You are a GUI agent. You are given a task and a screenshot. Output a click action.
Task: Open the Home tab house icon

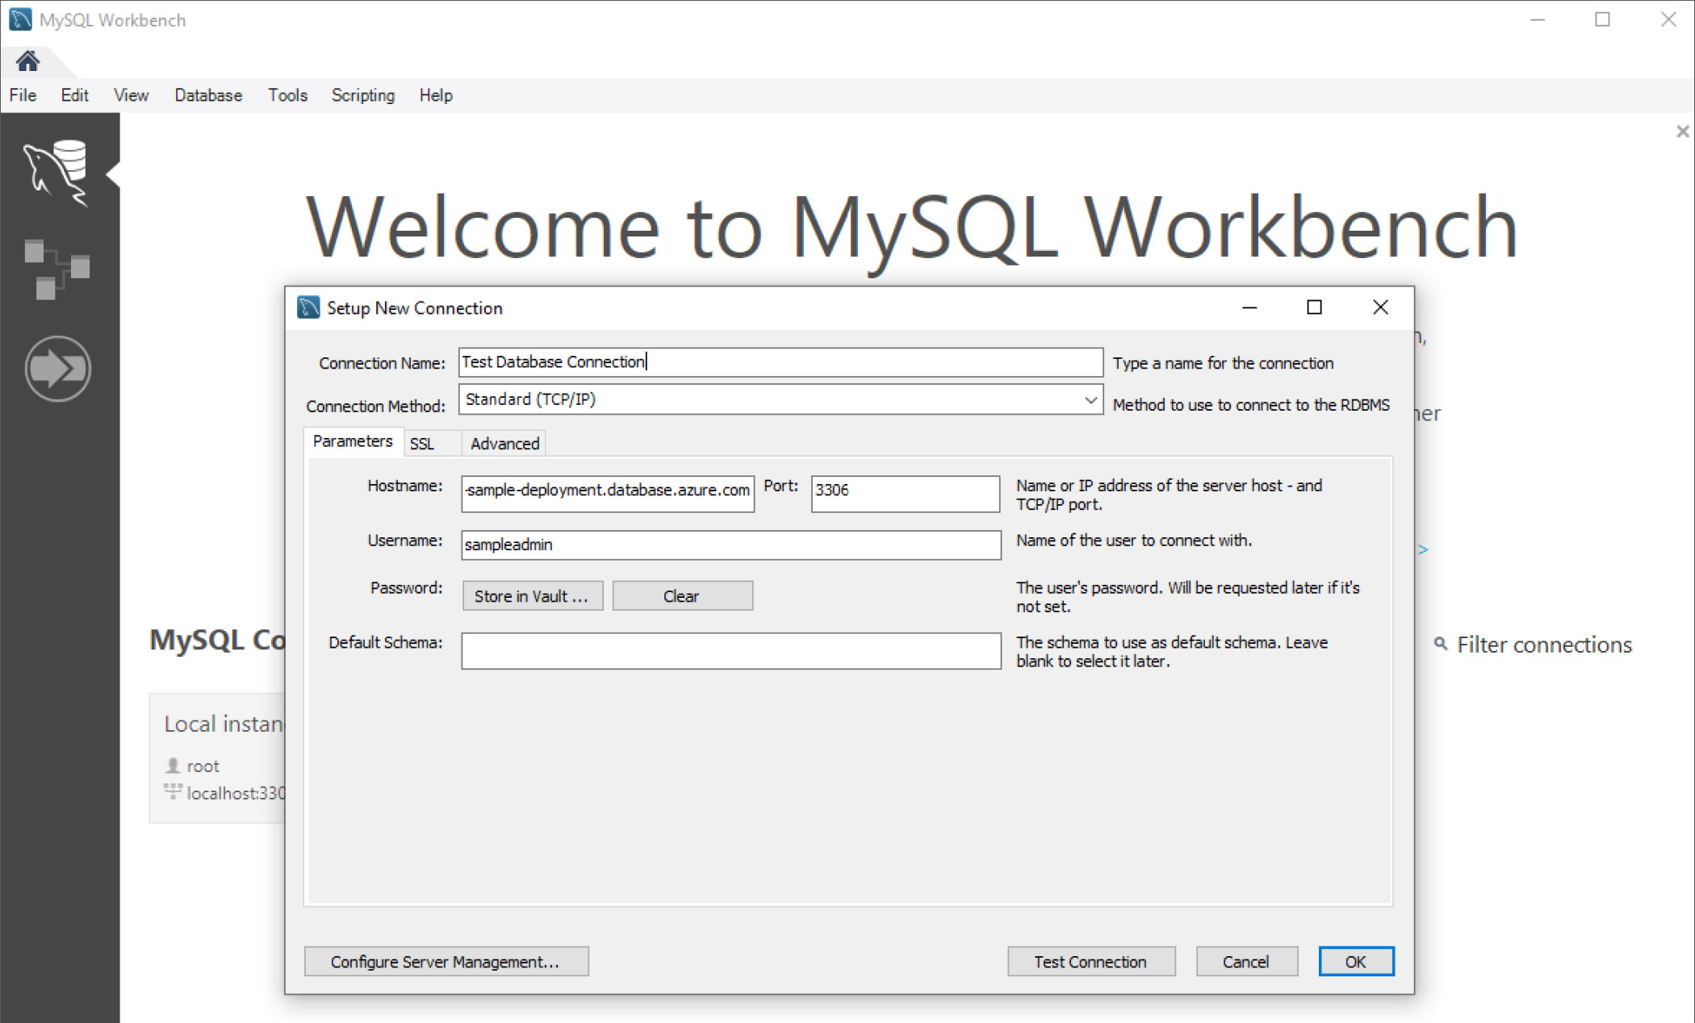point(27,61)
